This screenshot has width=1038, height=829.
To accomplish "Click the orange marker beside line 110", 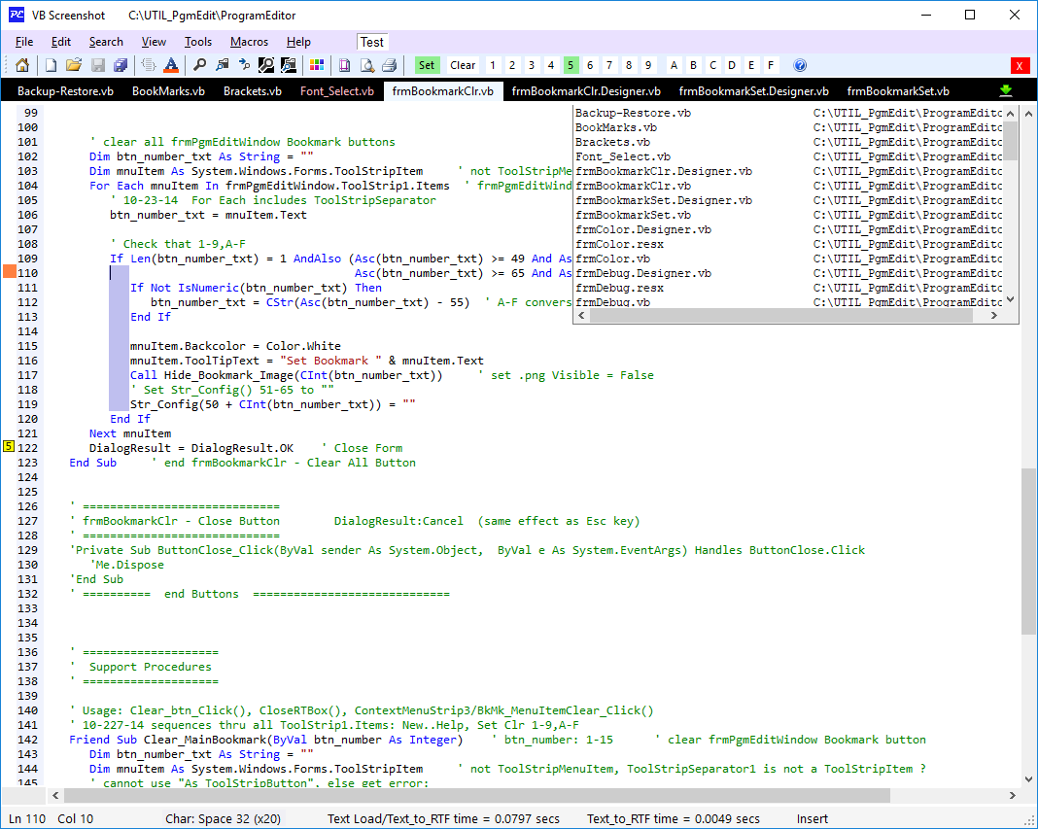I will [10, 272].
